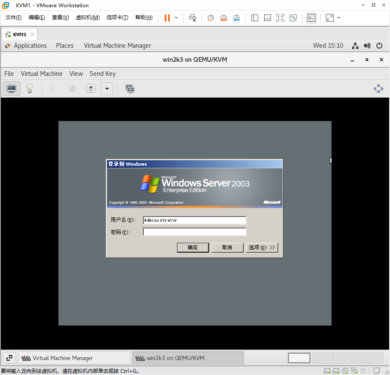Pause the VMware virtual machine
The image size is (390, 375).
[x=167, y=18]
